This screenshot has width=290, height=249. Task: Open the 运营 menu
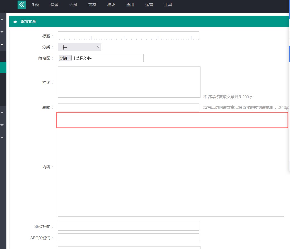pyautogui.click(x=149, y=5)
